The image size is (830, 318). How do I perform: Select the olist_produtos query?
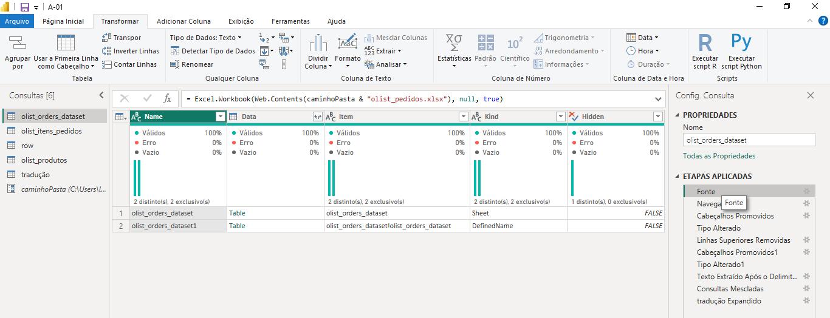[55, 160]
